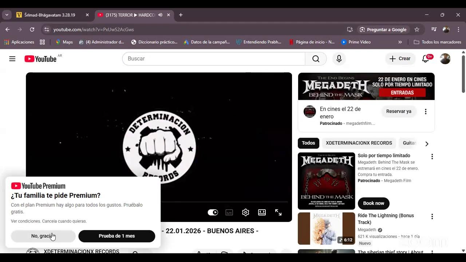Click Preguntar a Google button

click(383, 29)
